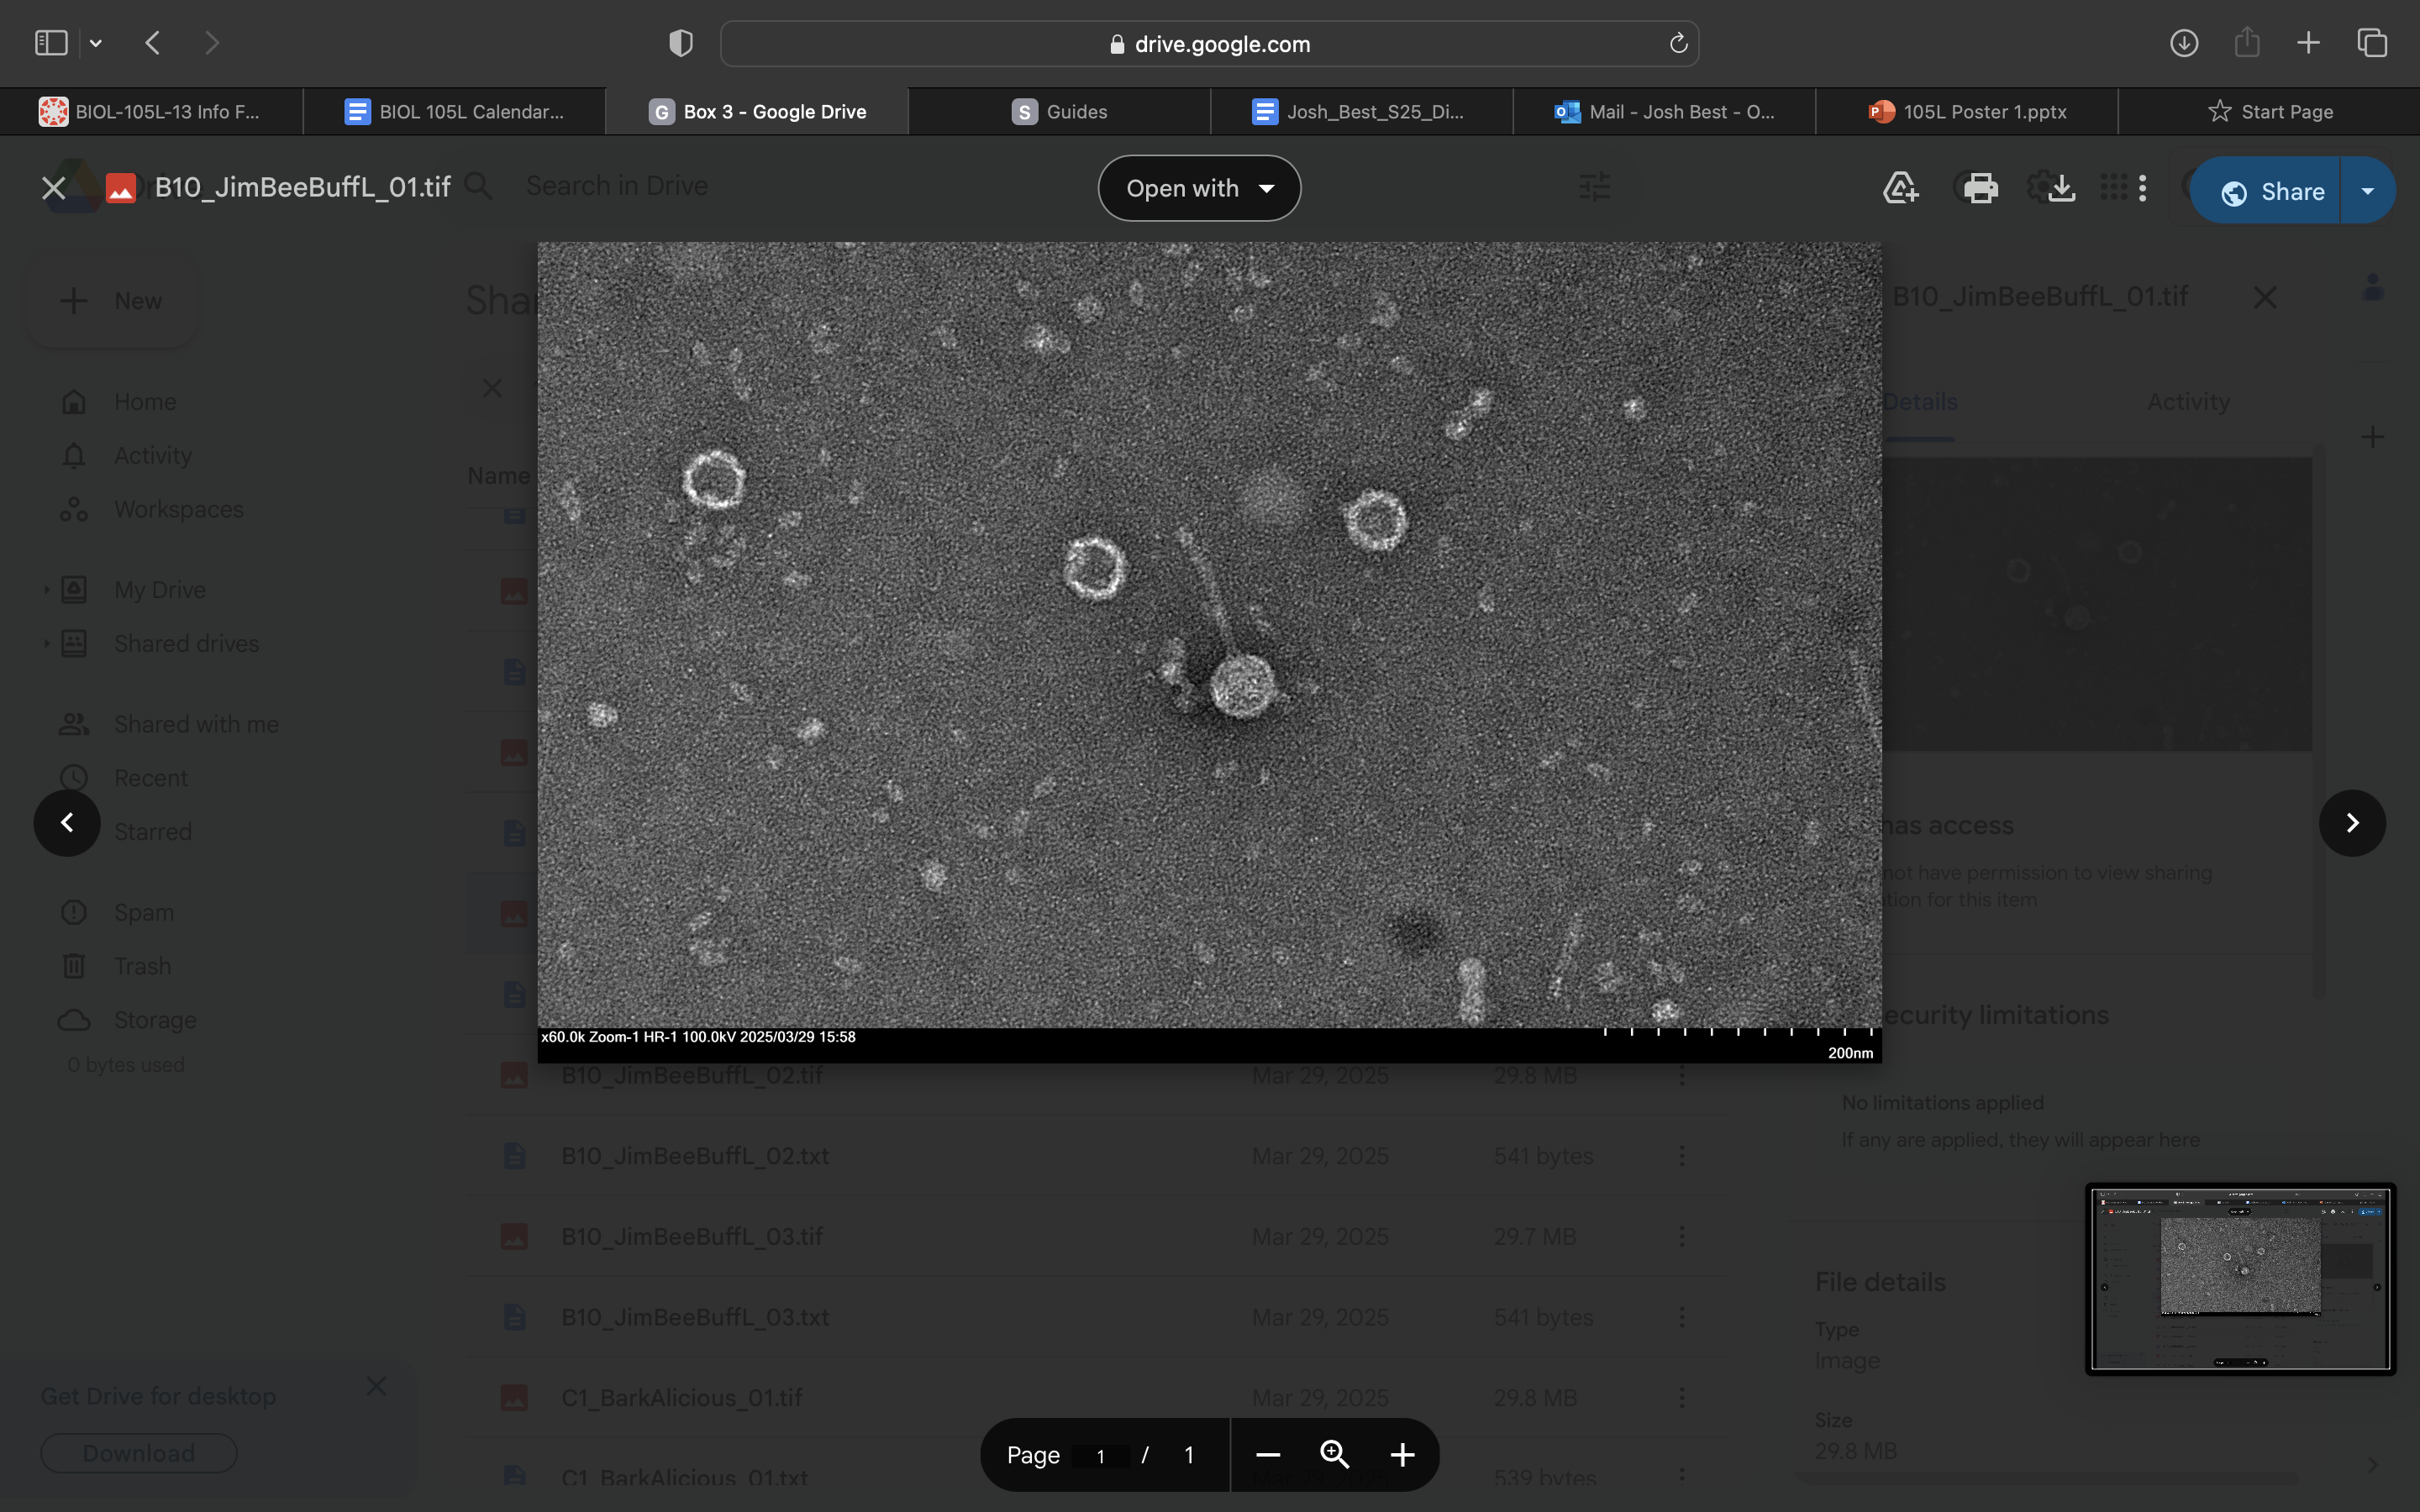Switch to the Start Page tab
This screenshot has width=2420, height=1512.
(x=2269, y=112)
